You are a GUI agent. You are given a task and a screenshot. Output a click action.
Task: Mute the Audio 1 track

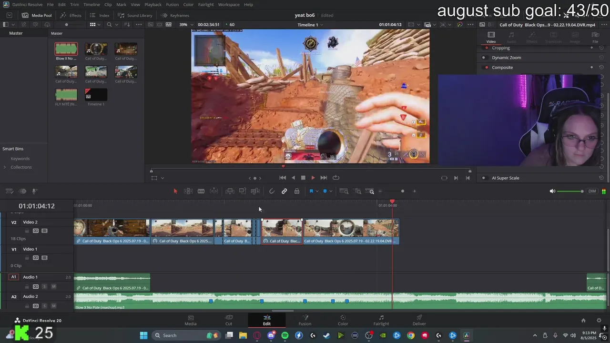(53, 286)
